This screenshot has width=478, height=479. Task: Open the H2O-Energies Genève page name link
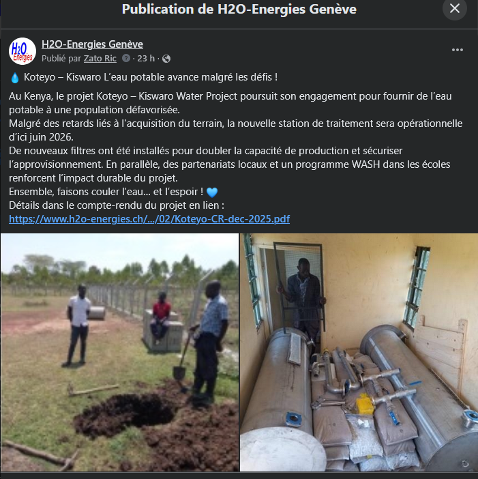pyautogui.click(x=92, y=44)
